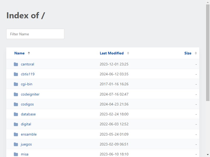Toggle sort arrows next to Last Modified
Image resolution: width=210 pixels, height=157 pixels.
pos(128,53)
